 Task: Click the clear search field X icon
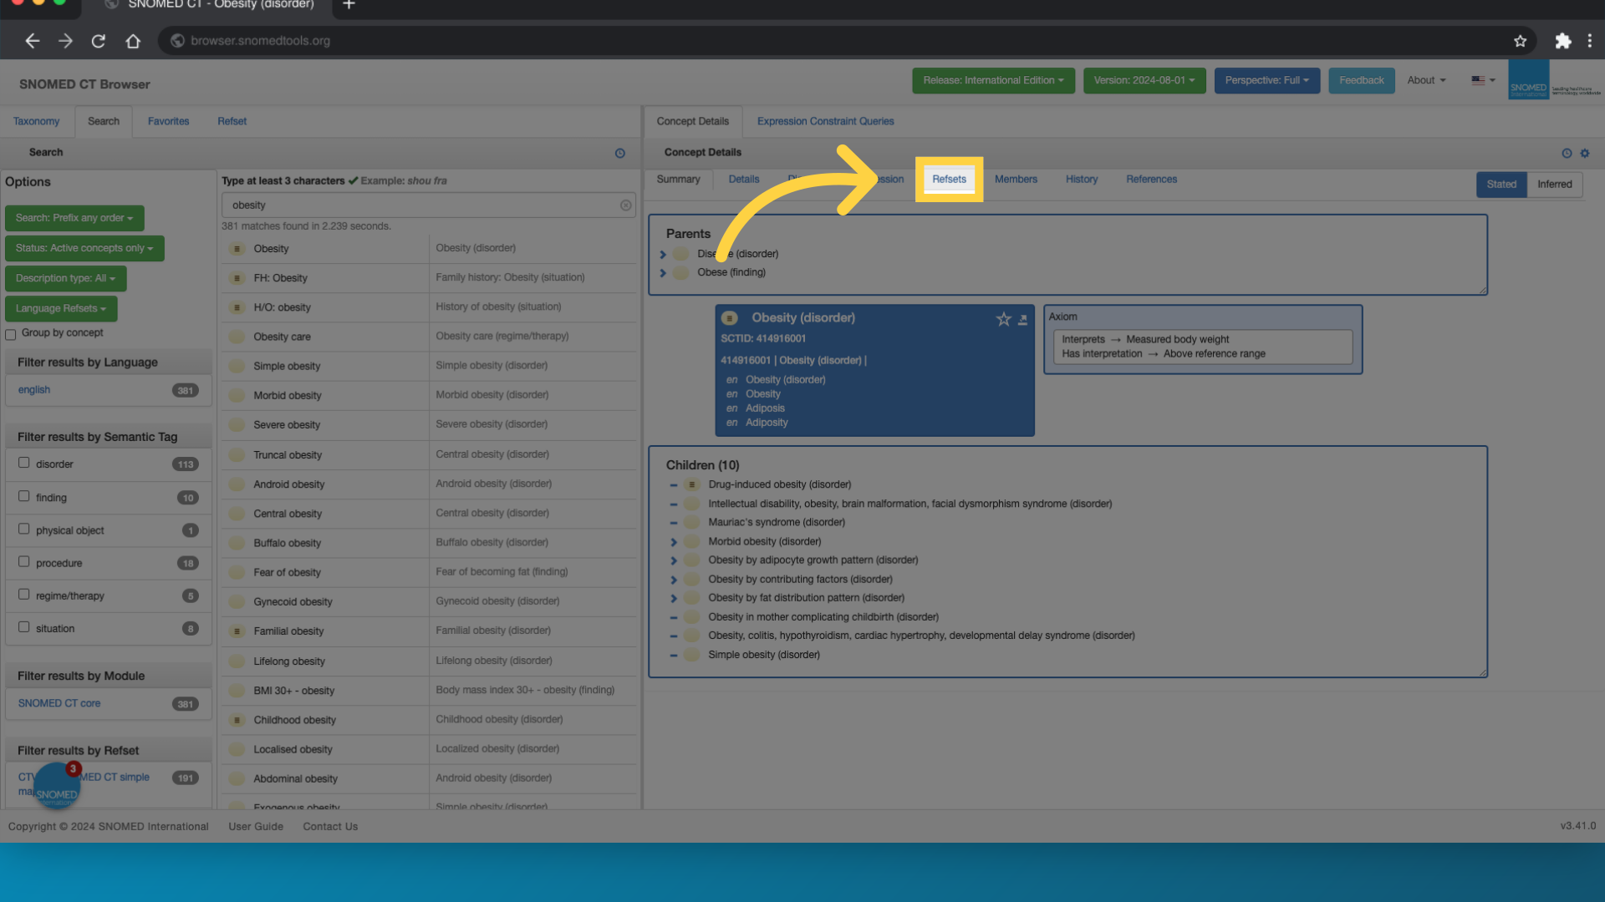point(625,205)
